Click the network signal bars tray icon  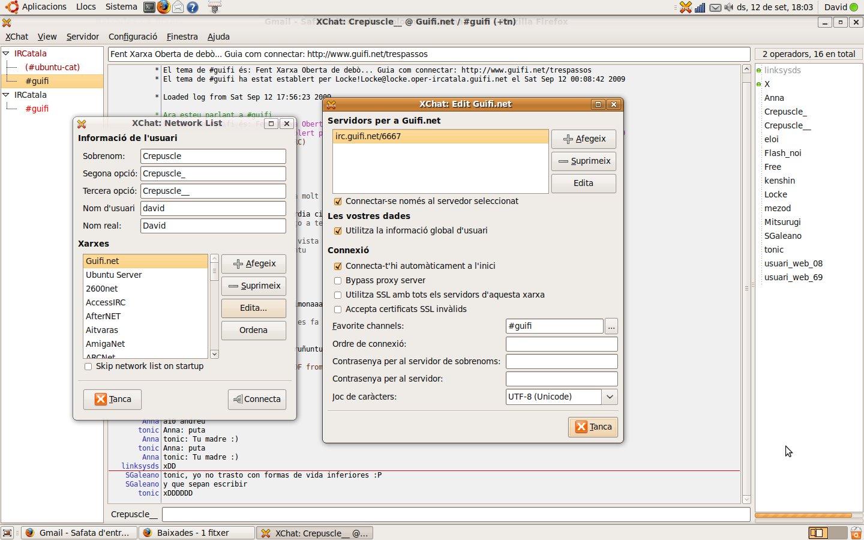(x=700, y=7)
